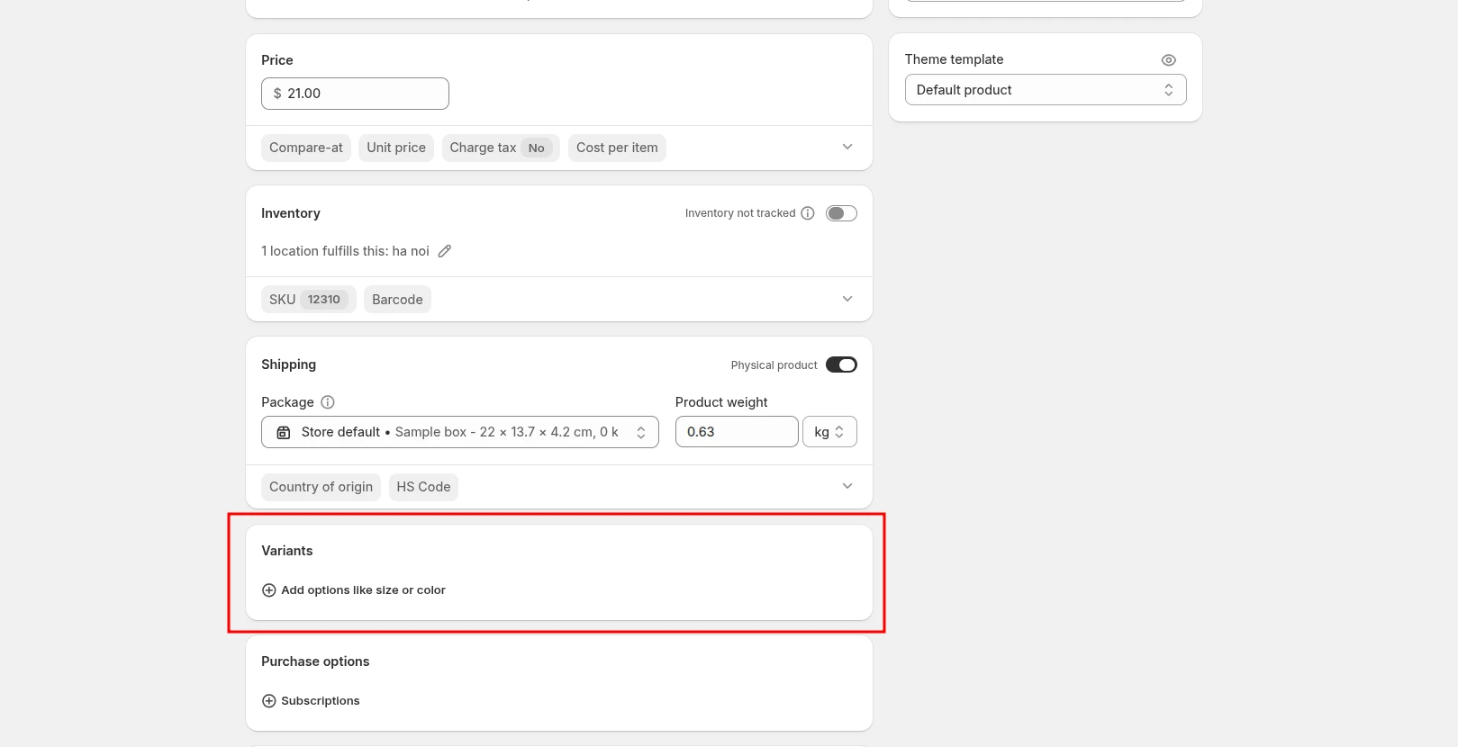Open the Inventory not tracked info icon
The width and height of the screenshot is (1458, 747).
[808, 213]
